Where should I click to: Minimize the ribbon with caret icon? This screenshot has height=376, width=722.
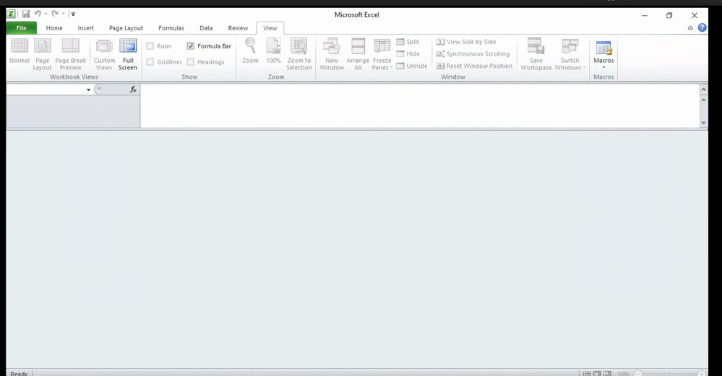point(690,28)
